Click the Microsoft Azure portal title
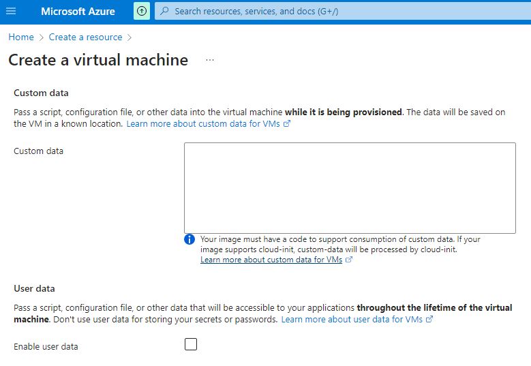This screenshot has width=531, height=366. pyautogui.click(x=78, y=12)
